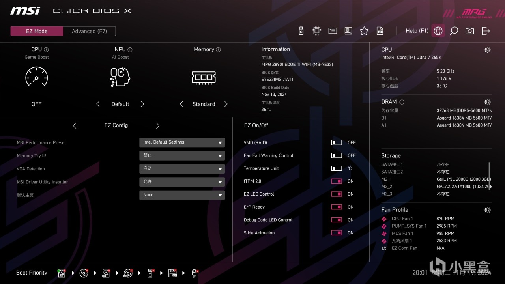Select the USB floppy boot device icon
505x284 pixels.
pyautogui.click(x=172, y=273)
